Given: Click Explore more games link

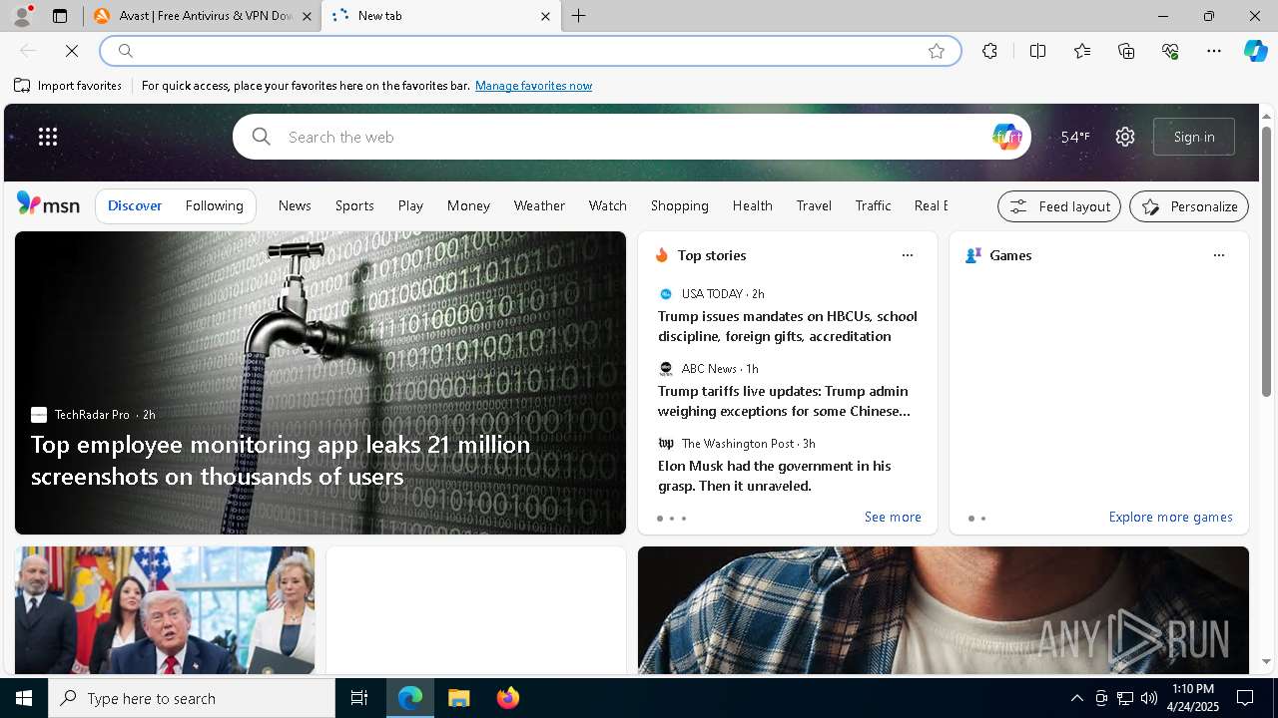Looking at the screenshot, I should pyautogui.click(x=1170, y=517).
